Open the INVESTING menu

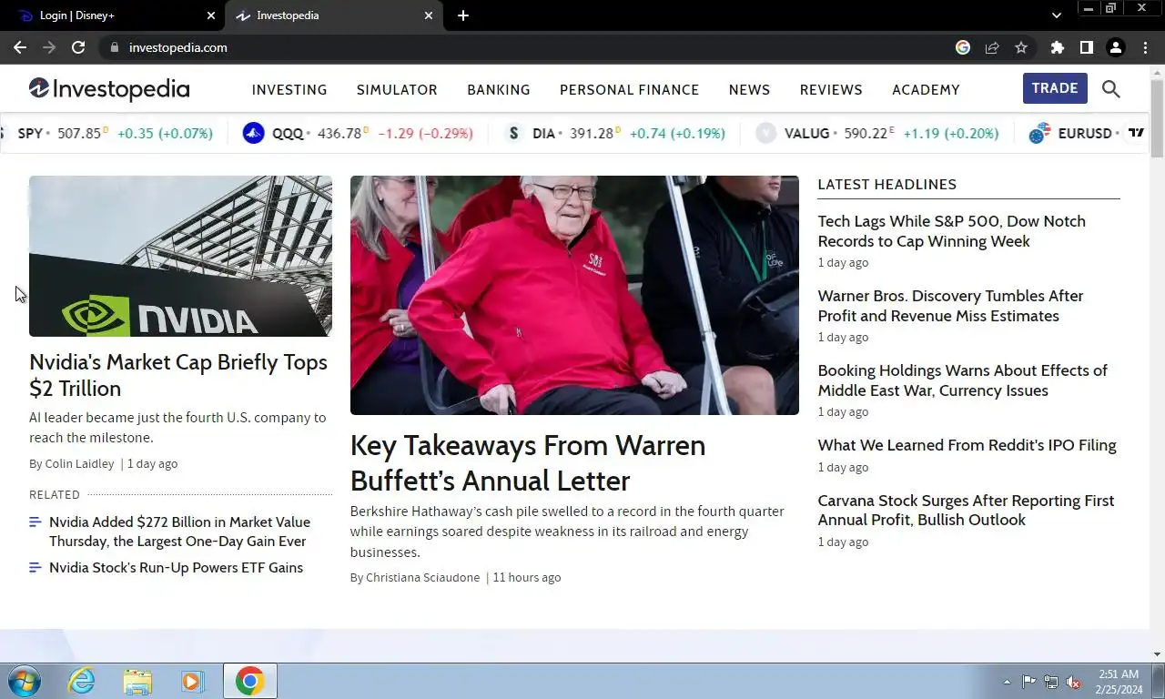tap(289, 89)
